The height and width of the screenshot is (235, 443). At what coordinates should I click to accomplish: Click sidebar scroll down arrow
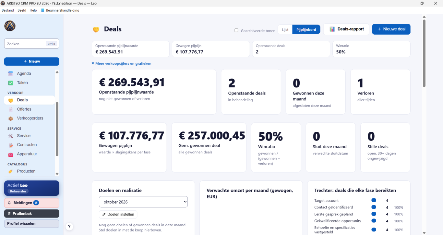point(57,174)
